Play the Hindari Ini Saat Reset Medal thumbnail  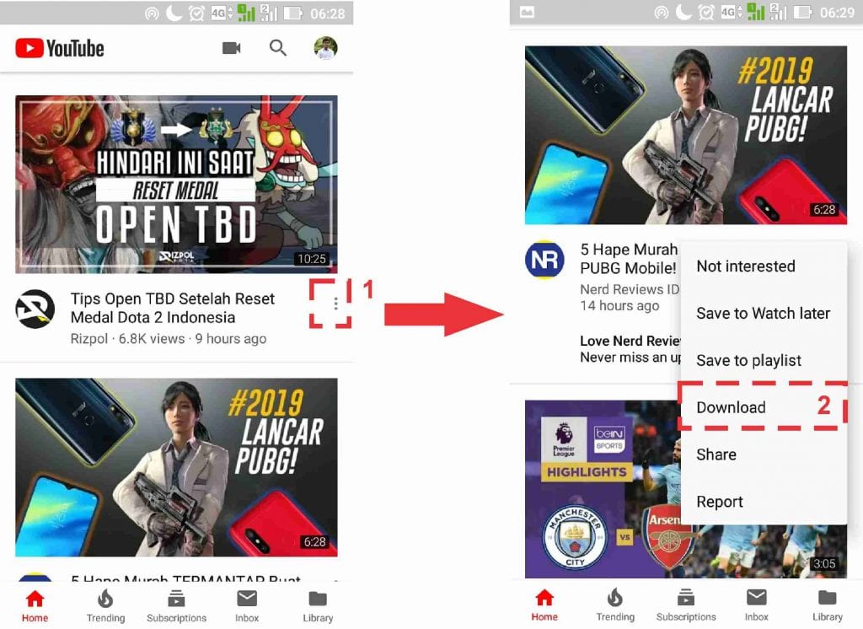pyautogui.click(x=176, y=184)
